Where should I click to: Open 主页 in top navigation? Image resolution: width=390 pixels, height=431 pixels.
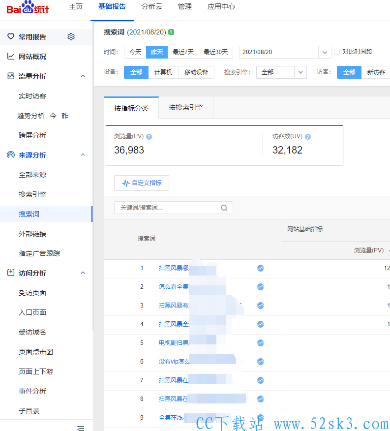[76, 6]
